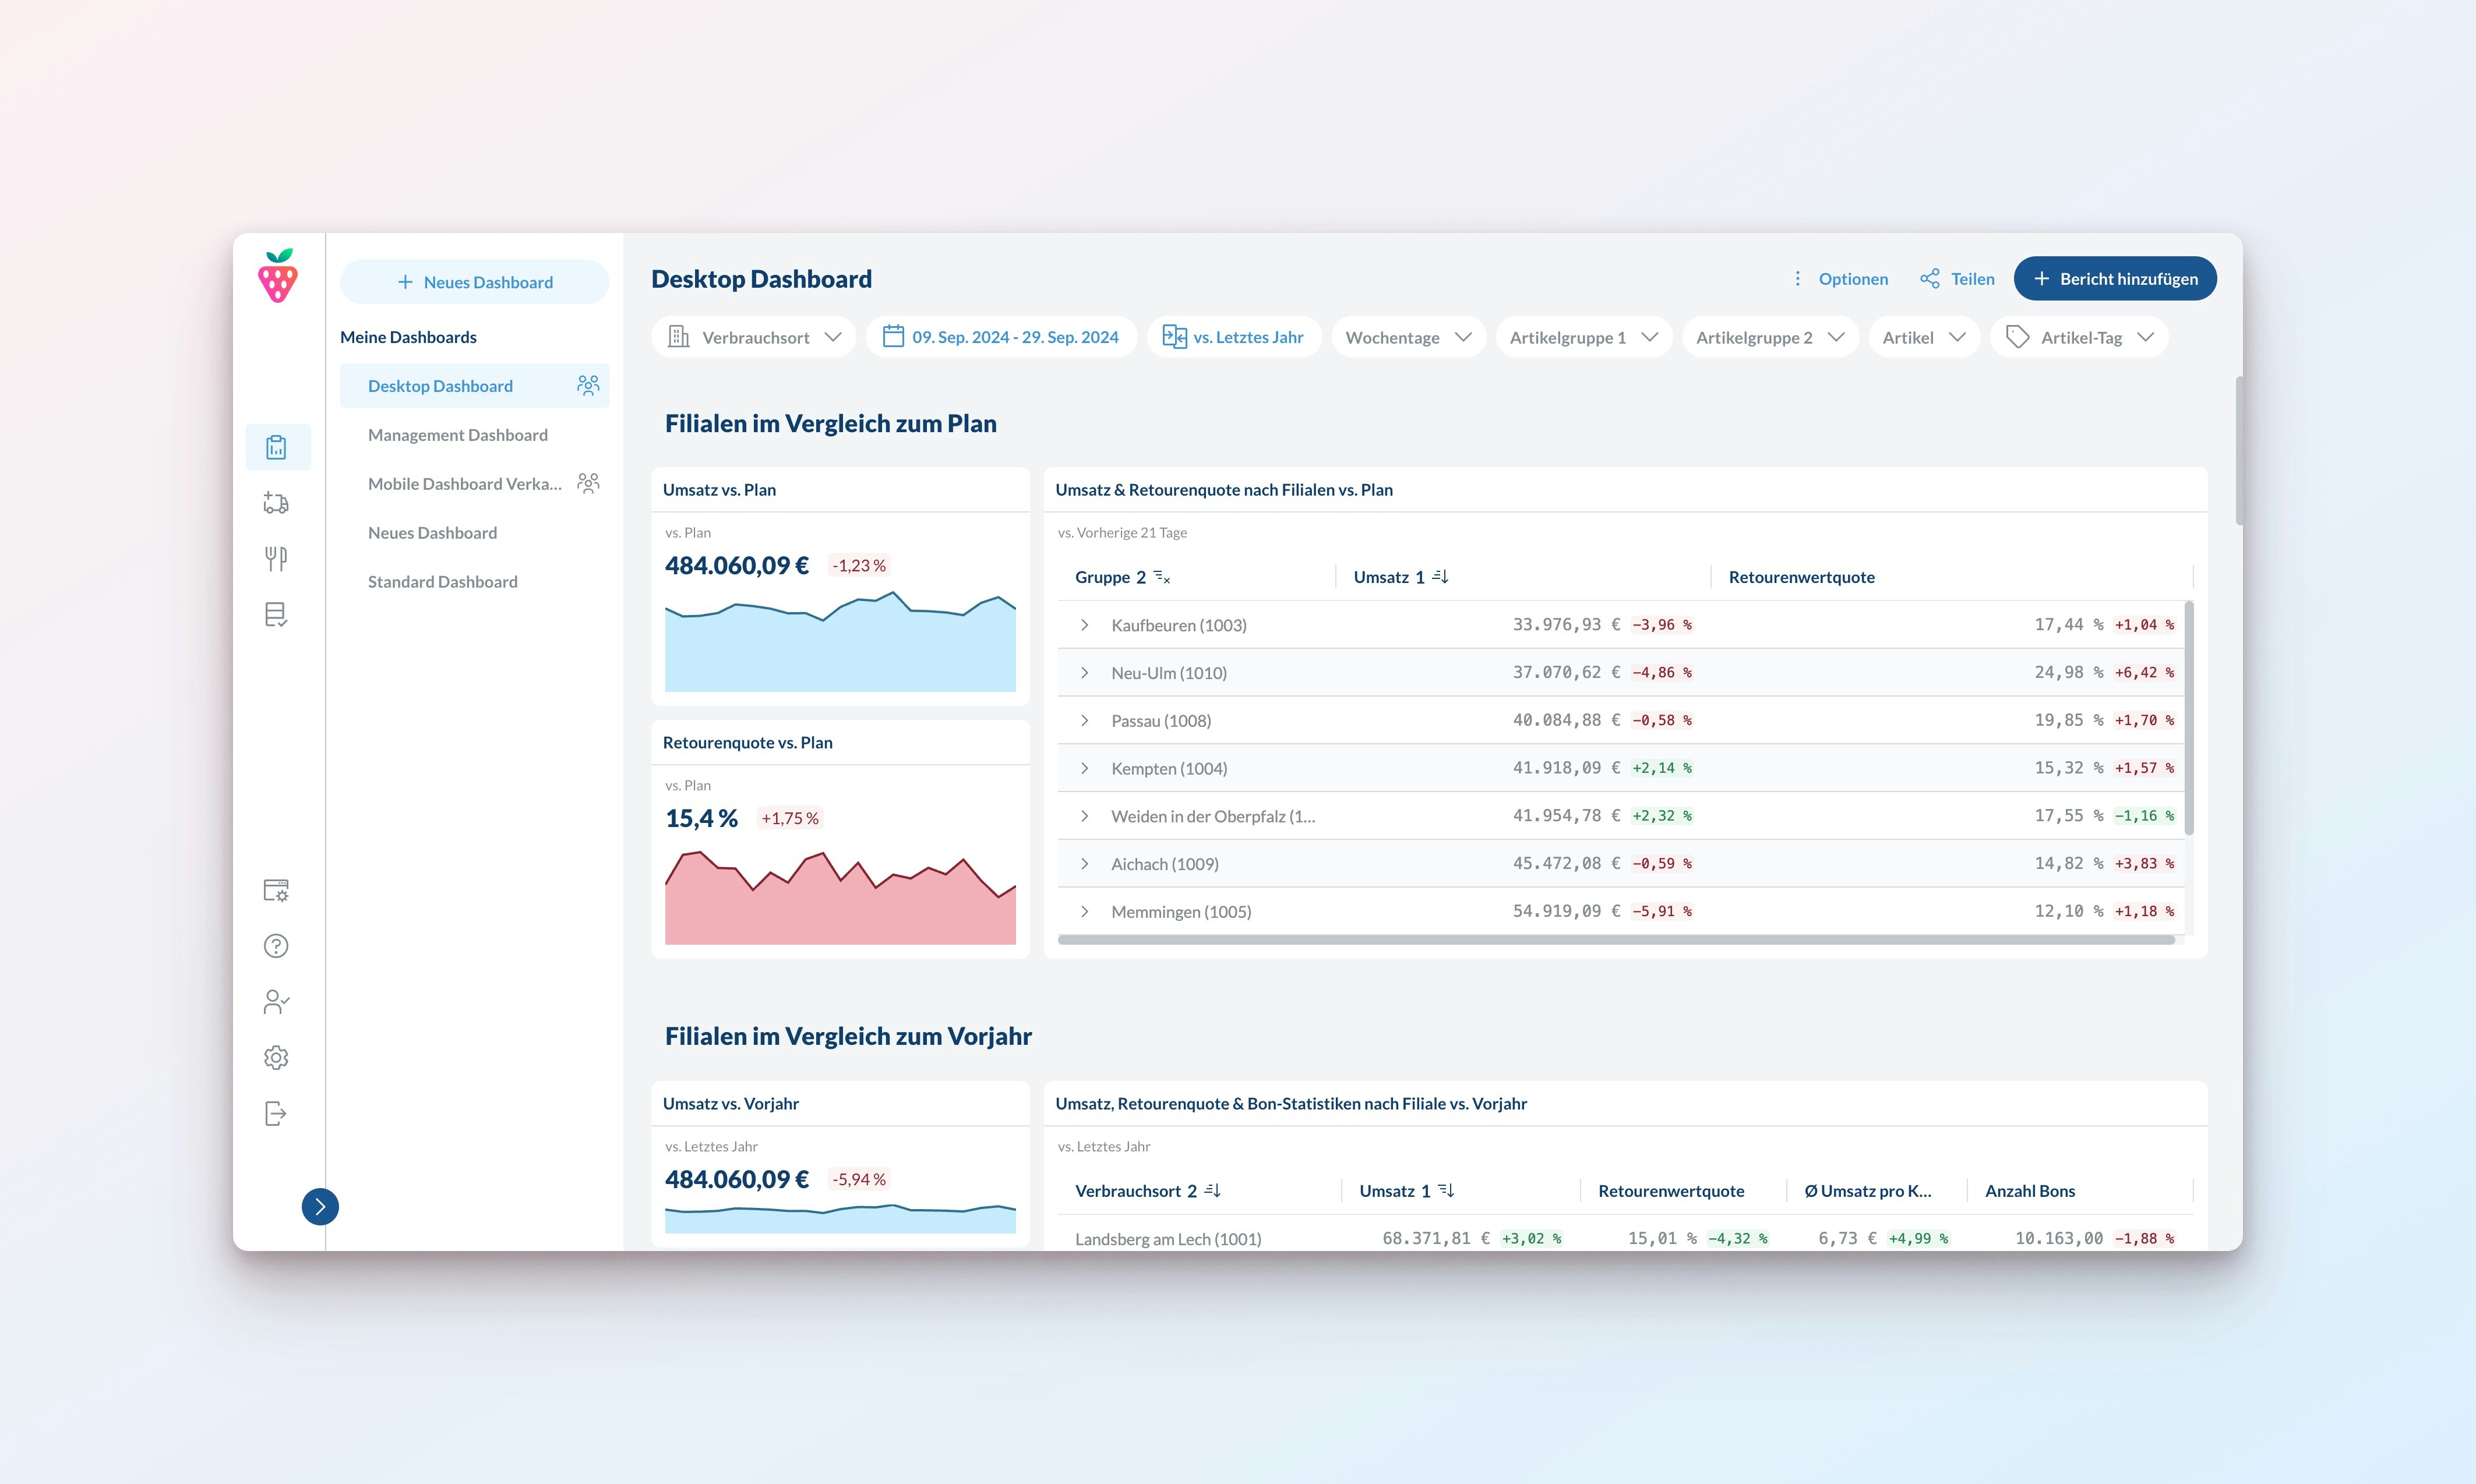Open the Wochentage dropdown
The width and height of the screenshot is (2476, 1484).
(x=1408, y=337)
